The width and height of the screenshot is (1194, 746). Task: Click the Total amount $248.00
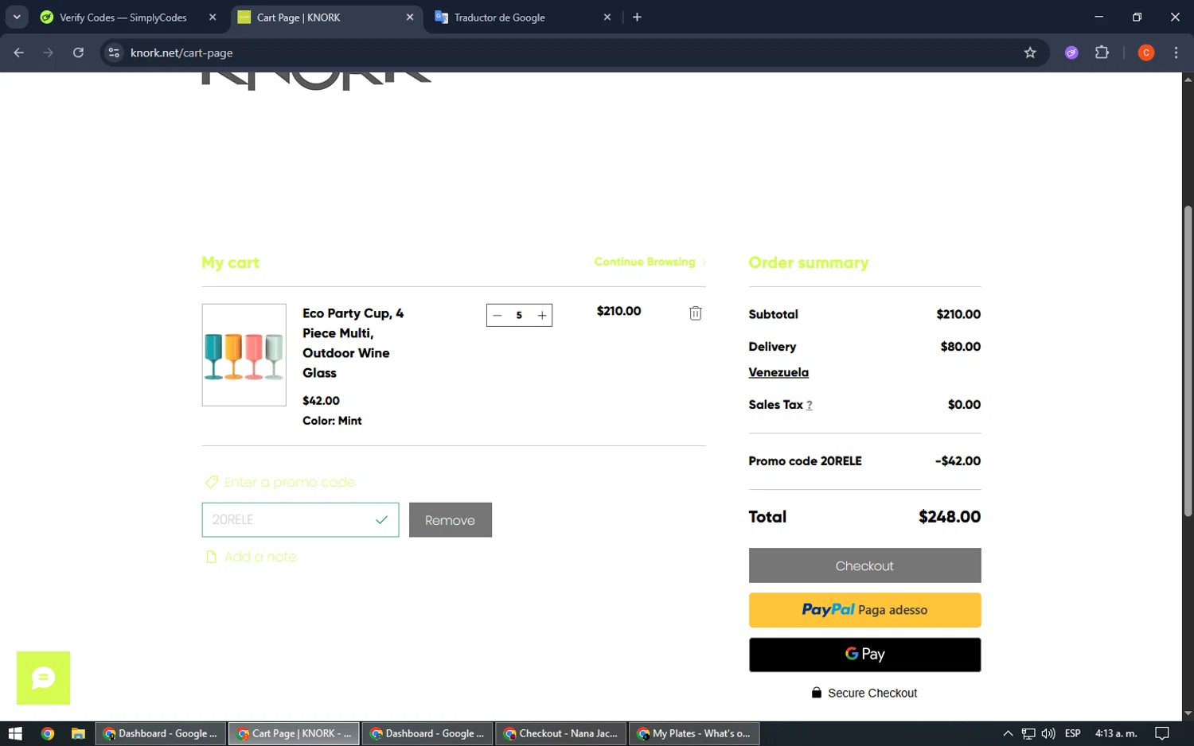[950, 517]
